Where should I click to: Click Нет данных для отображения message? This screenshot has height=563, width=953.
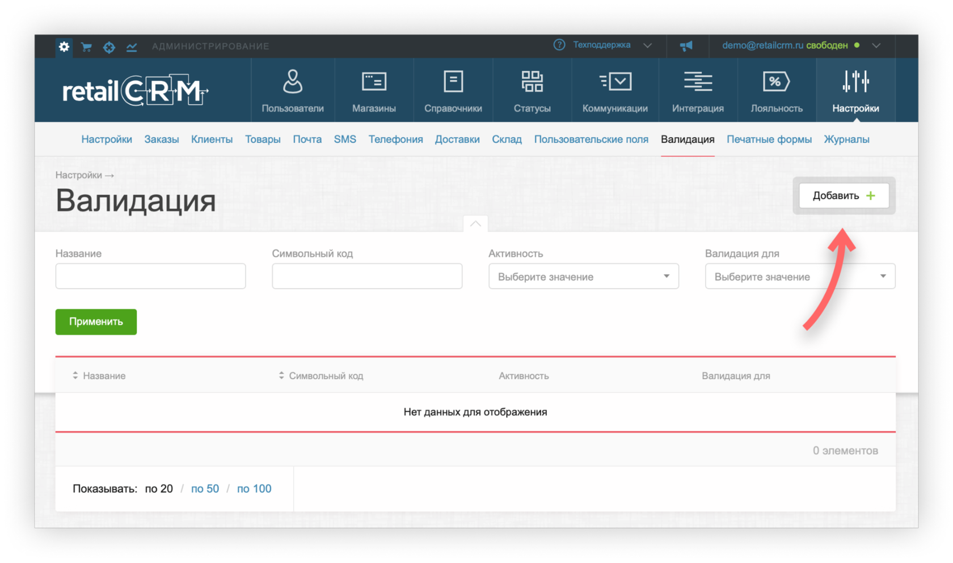click(475, 412)
